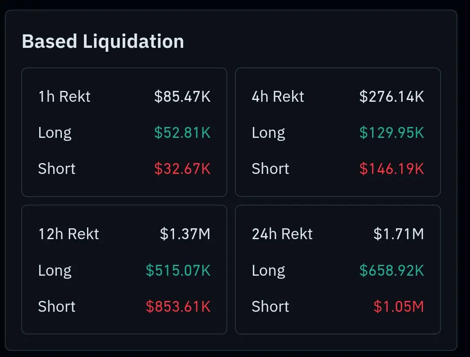
Task: Click the 24h Rekt total $1.71M
Action: tap(399, 234)
